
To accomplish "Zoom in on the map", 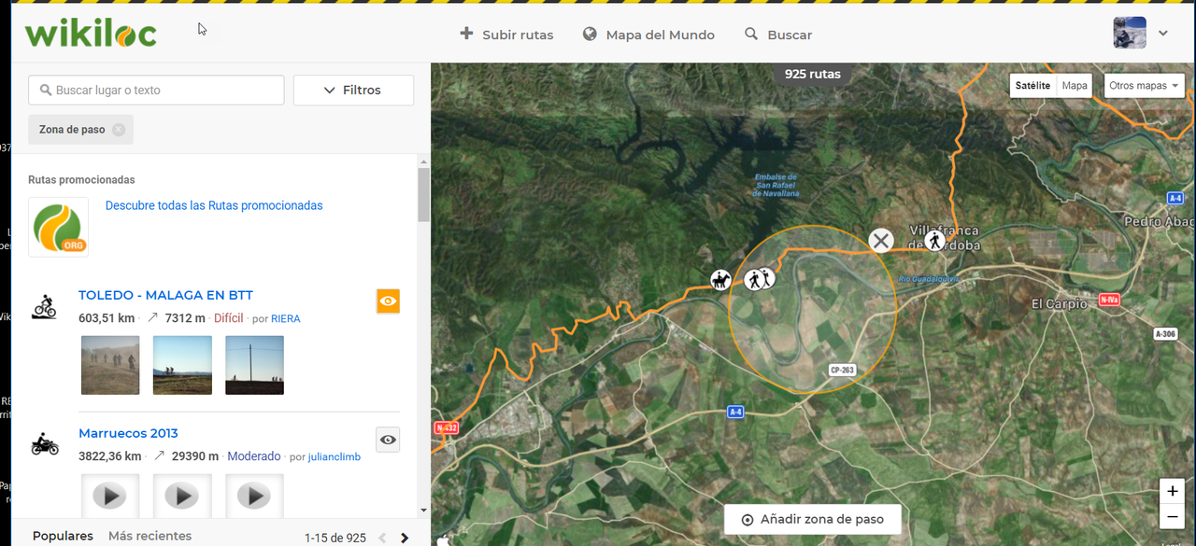I will point(1173,491).
